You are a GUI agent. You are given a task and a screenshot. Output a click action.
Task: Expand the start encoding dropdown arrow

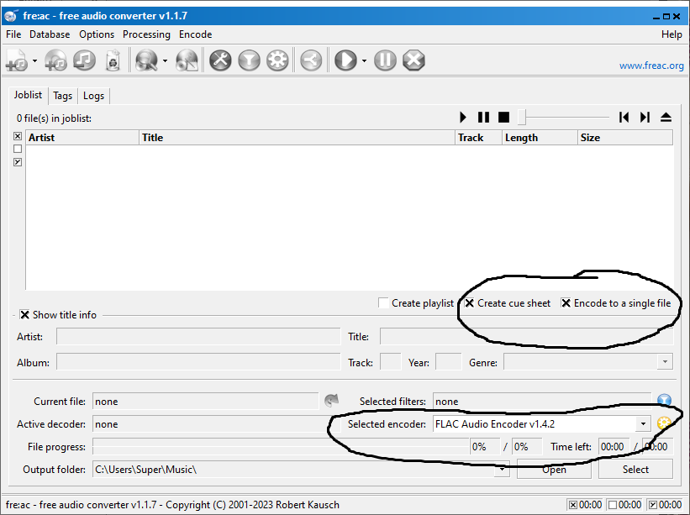[x=364, y=60]
